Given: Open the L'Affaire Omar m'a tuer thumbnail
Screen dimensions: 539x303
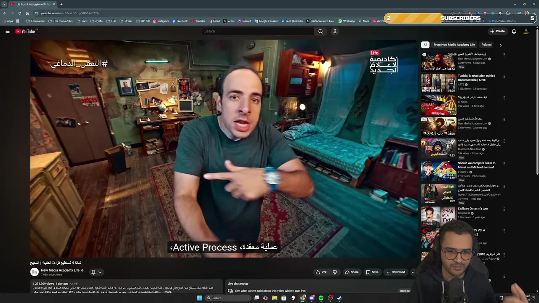Looking at the screenshot, I should (x=438, y=216).
